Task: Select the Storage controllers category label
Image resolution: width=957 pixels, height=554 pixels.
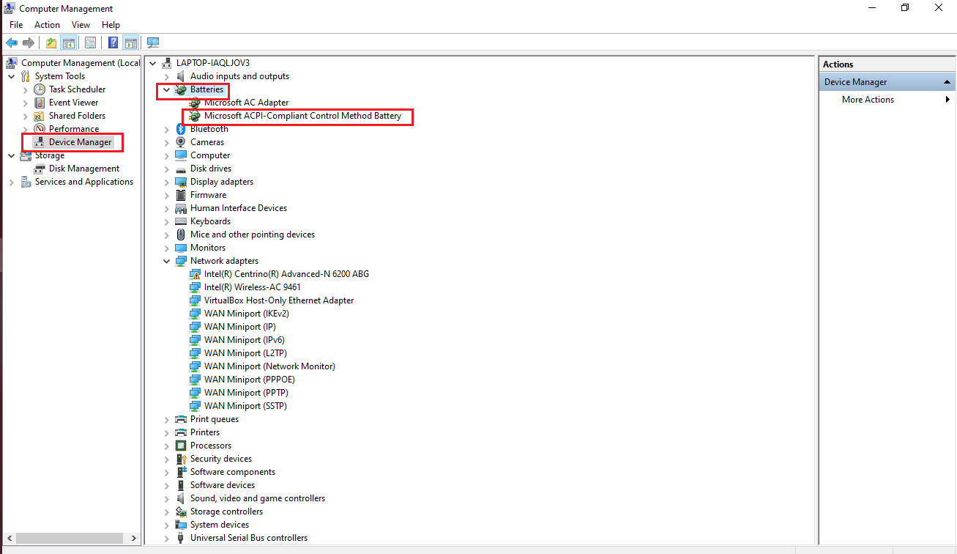Action: coord(226,511)
